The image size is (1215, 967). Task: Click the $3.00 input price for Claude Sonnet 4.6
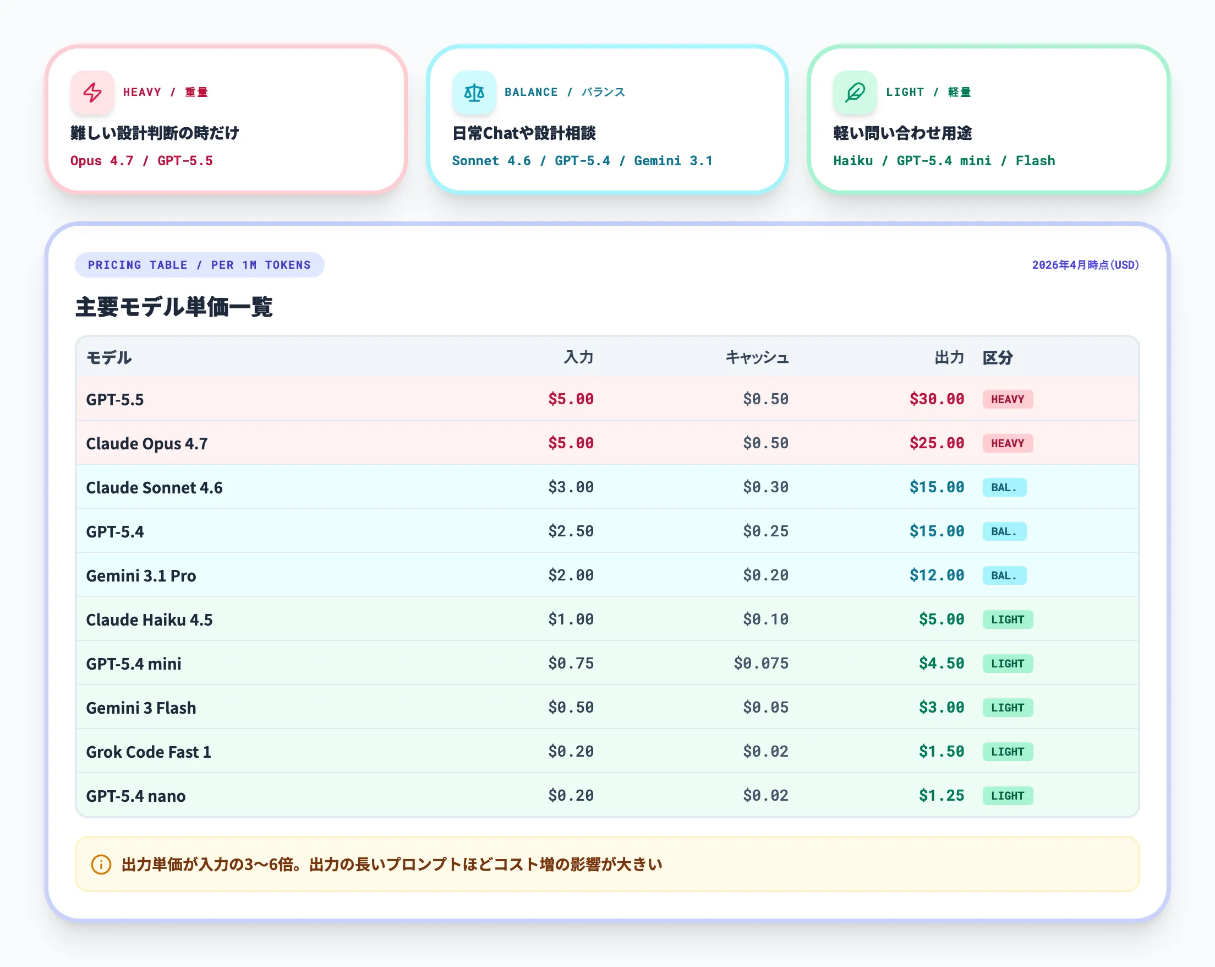pyautogui.click(x=571, y=487)
